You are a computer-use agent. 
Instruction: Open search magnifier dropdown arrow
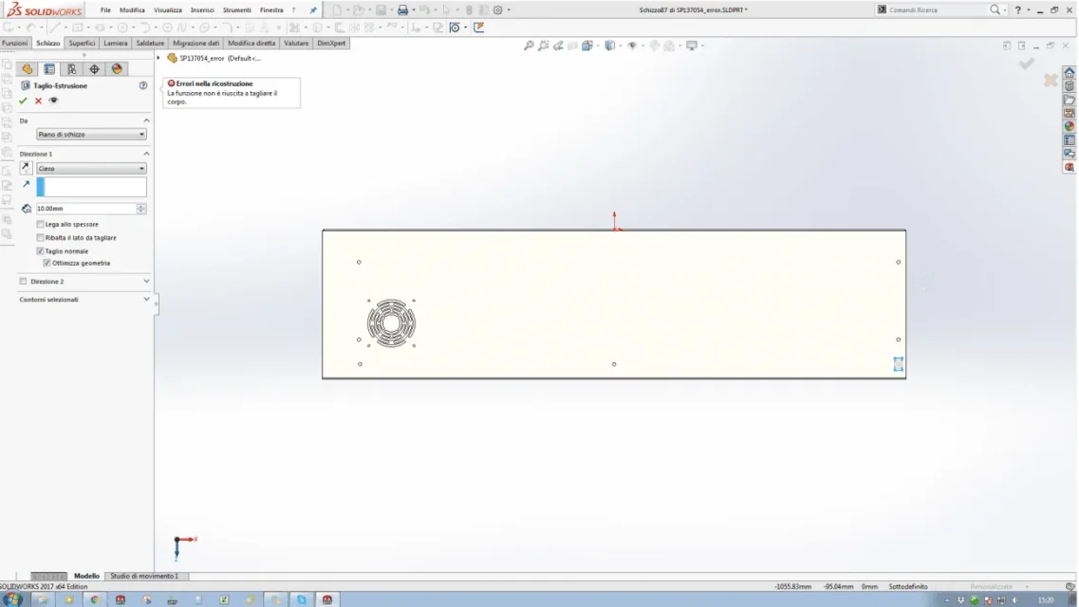coord(1005,10)
